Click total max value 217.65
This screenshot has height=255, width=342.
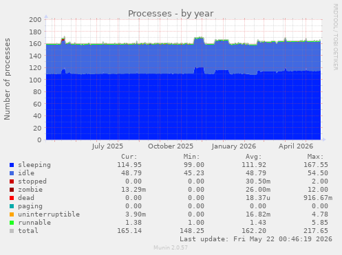coord(316,231)
